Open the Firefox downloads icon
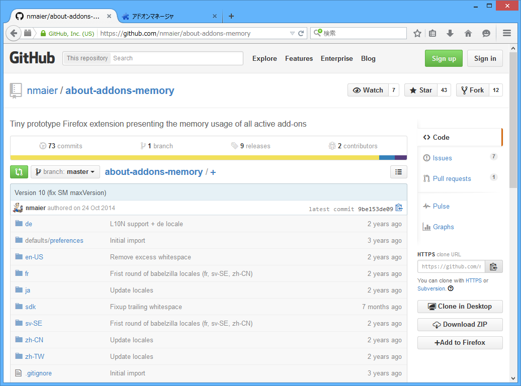 (450, 33)
